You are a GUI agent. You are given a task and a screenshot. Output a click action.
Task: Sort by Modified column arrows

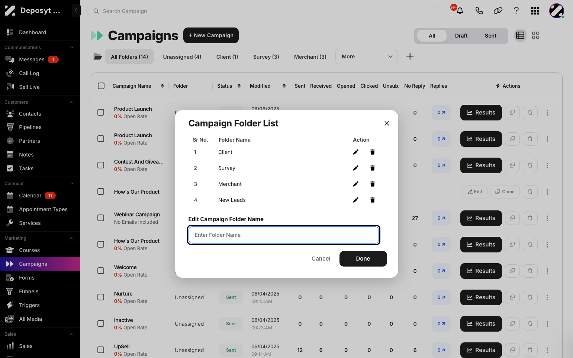coord(284,86)
